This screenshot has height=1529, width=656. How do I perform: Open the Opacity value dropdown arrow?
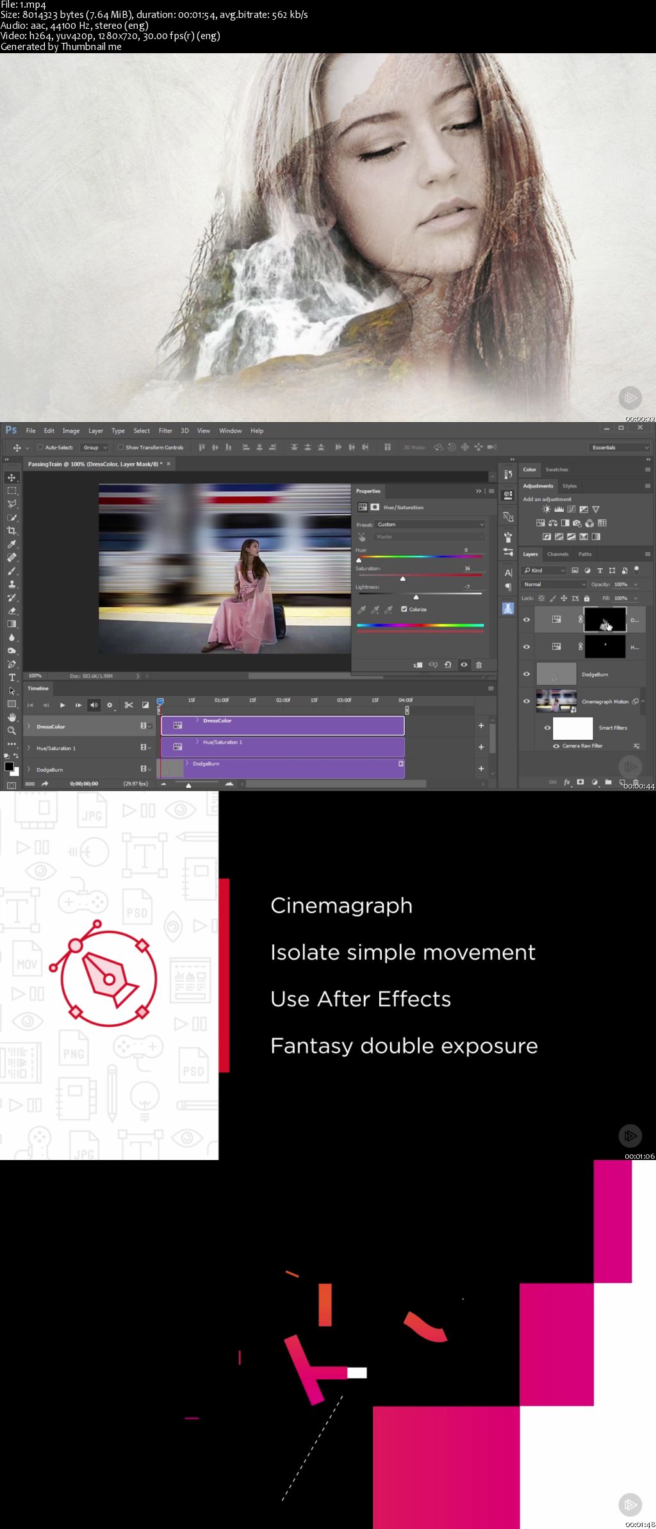point(635,584)
